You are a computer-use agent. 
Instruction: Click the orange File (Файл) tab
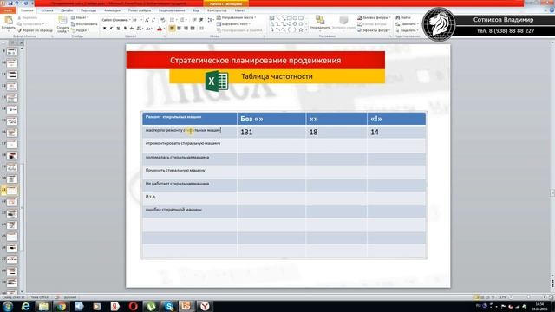8,10
